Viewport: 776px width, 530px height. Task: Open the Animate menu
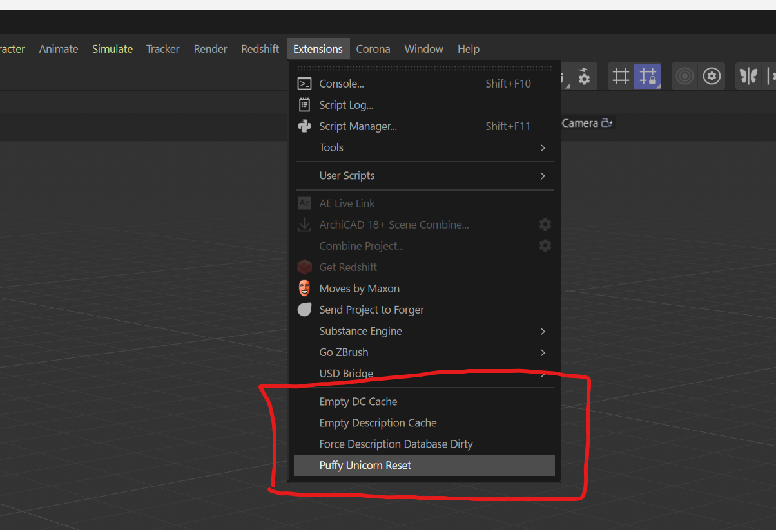[59, 49]
